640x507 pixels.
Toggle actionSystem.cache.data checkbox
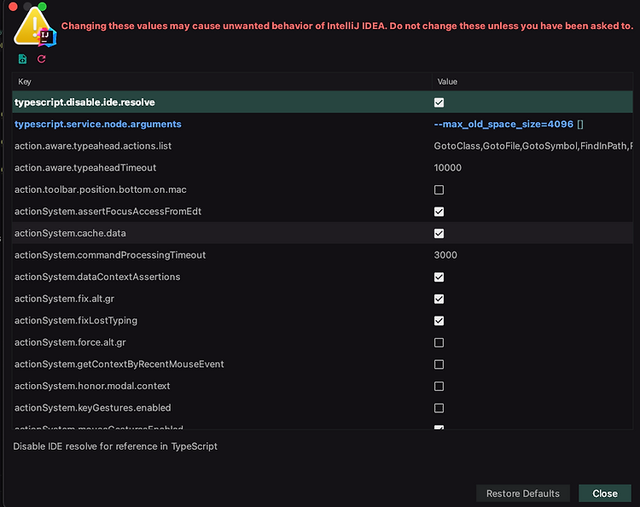tap(439, 234)
